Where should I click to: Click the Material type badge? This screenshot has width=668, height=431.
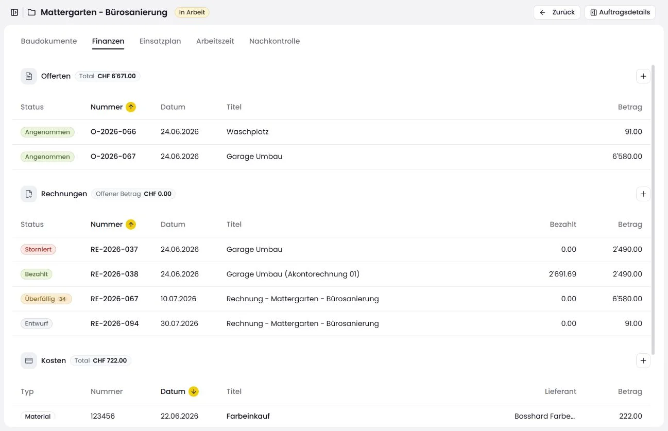tap(38, 416)
